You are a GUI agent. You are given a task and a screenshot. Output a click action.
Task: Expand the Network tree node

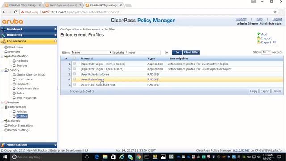2,121
